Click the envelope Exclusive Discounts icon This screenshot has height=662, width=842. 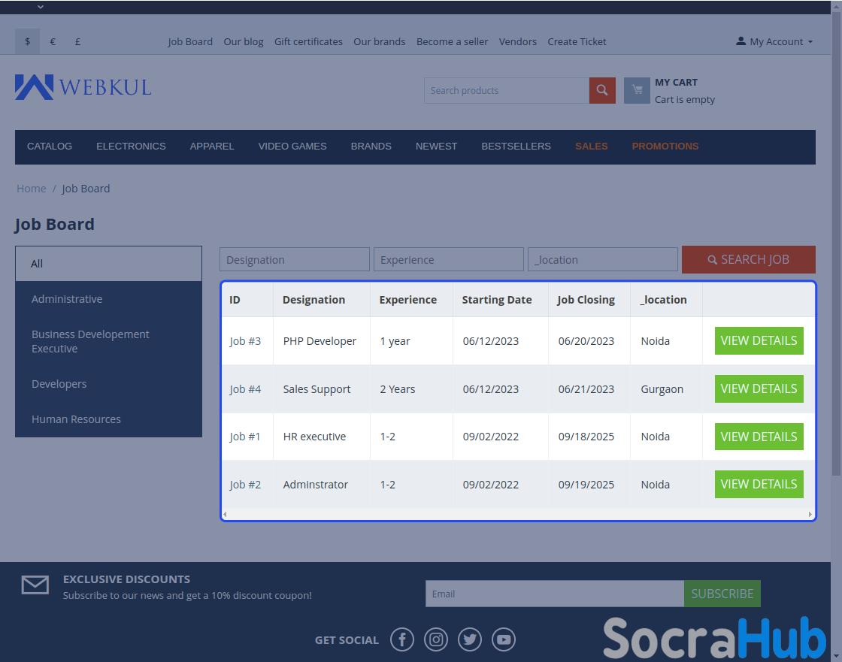[35, 585]
